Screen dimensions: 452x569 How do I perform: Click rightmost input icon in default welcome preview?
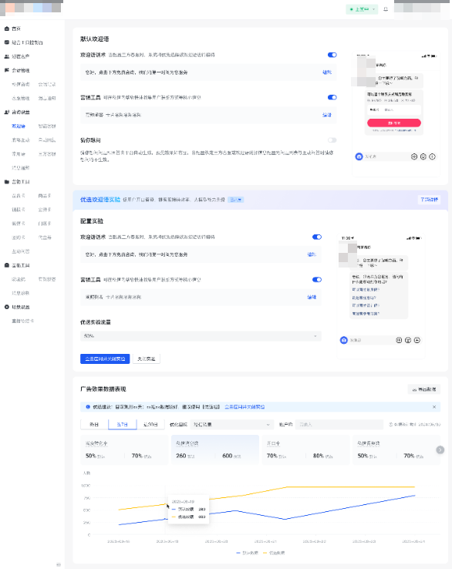432,157
